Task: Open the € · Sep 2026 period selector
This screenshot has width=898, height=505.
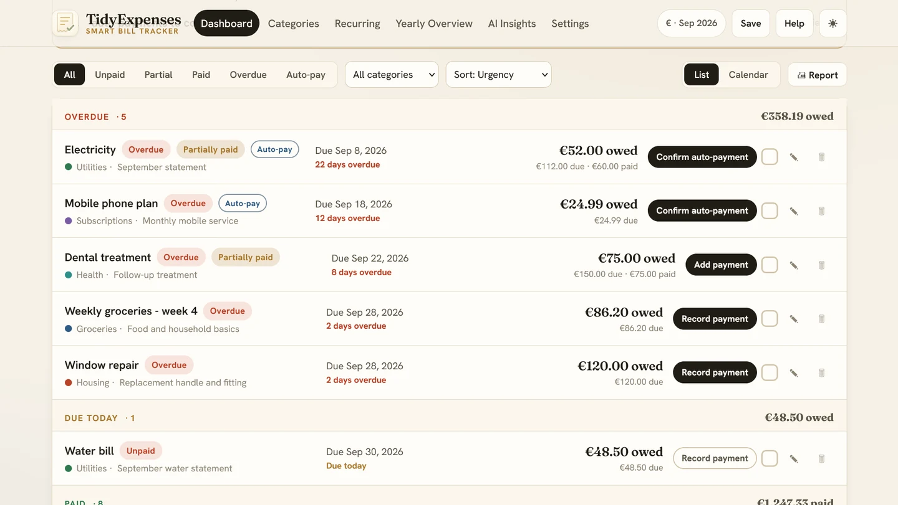Action: [x=692, y=23]
